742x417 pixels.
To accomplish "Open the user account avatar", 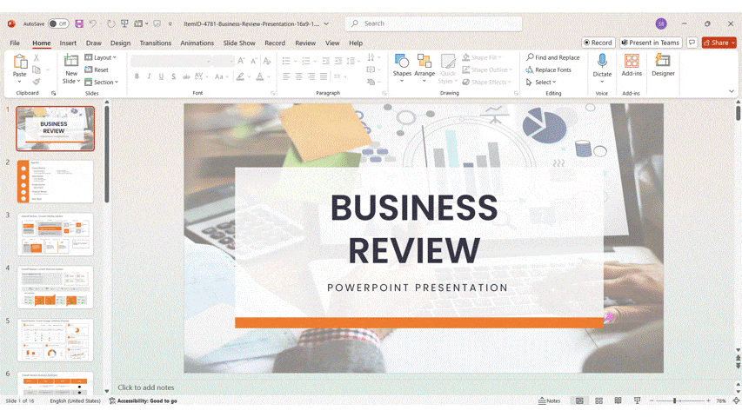I will 661,23.
